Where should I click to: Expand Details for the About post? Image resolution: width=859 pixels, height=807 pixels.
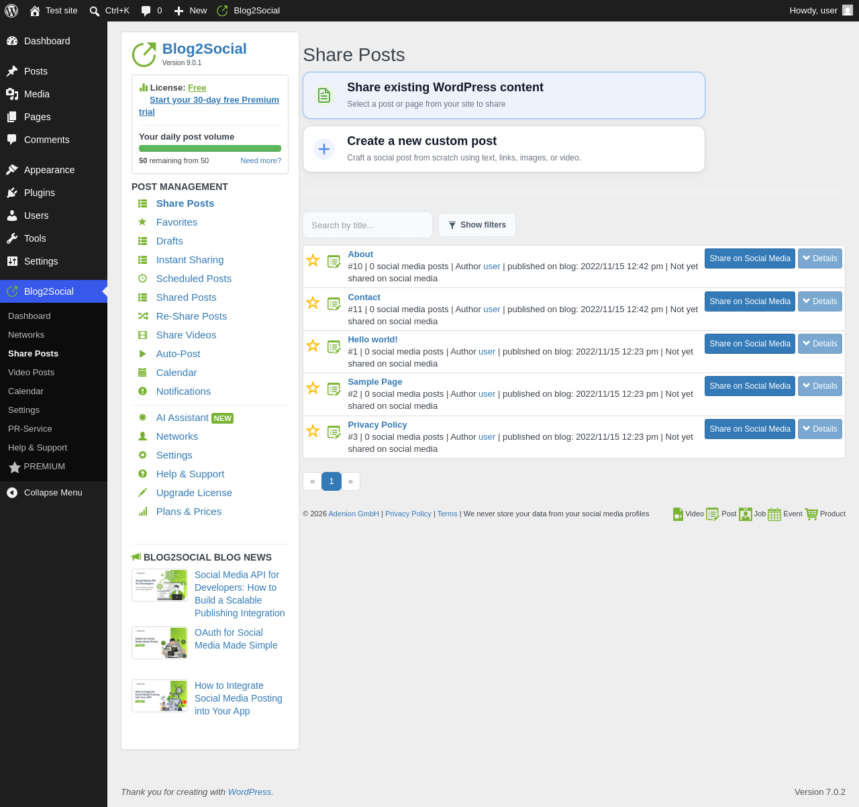point(820,258)
